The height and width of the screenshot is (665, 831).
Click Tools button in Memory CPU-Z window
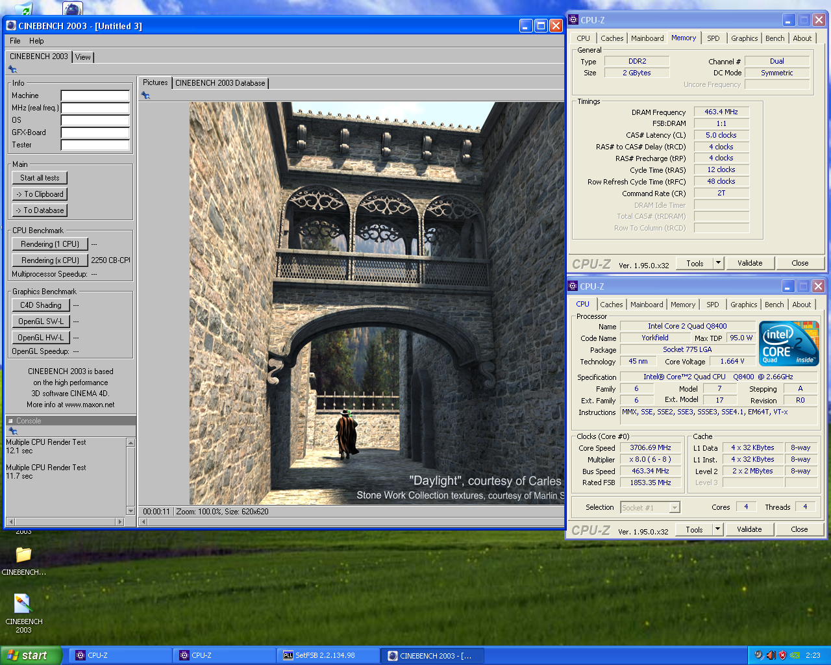point(695,263)
